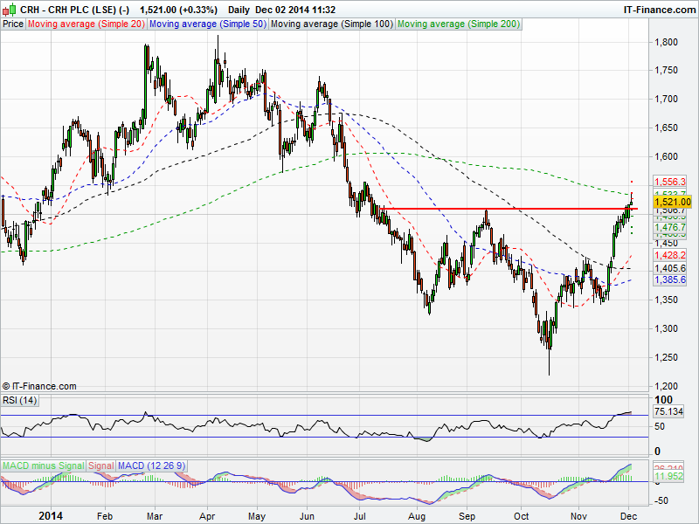Select Moving average (Simple 20) legend tab

point(87,24)
